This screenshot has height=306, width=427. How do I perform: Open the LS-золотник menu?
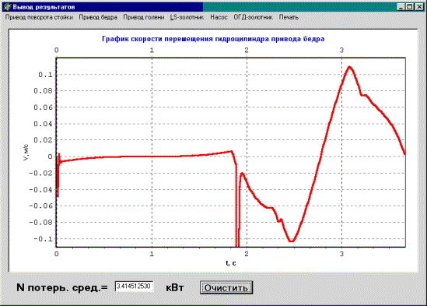(187, 17)
